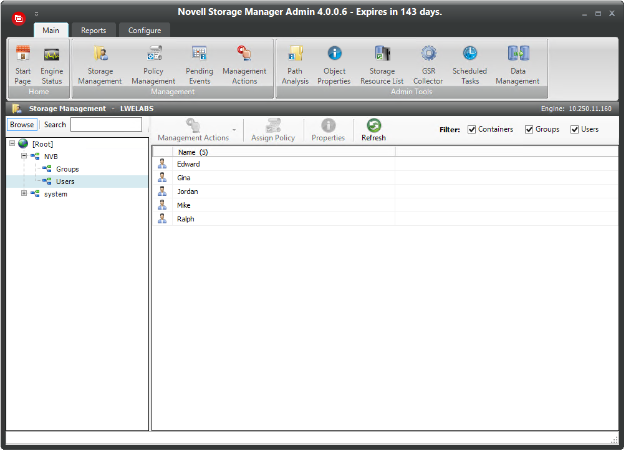Open Storage Management from ribbon
This screenshot has height=451, width=626.
[100, 64]
